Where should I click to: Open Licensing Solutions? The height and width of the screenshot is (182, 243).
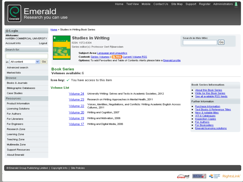tap(18, 109)
